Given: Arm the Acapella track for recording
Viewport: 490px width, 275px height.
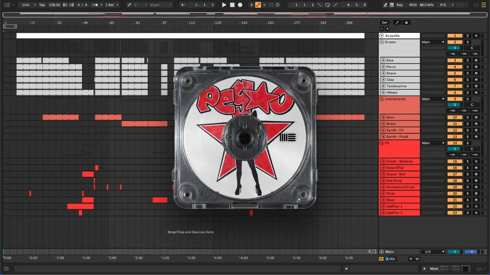Looking at the screenshot, I should (476, 36).
